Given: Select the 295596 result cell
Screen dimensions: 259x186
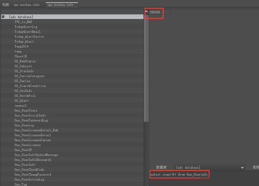Looking at the screenshot, I should pos(160,12).
